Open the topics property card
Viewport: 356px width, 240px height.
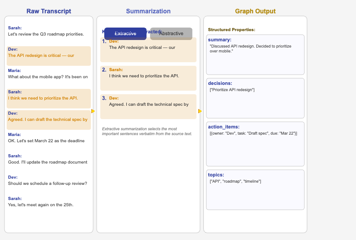coord(255,190)
